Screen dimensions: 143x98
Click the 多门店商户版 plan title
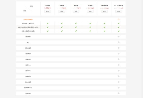point(119,5)
